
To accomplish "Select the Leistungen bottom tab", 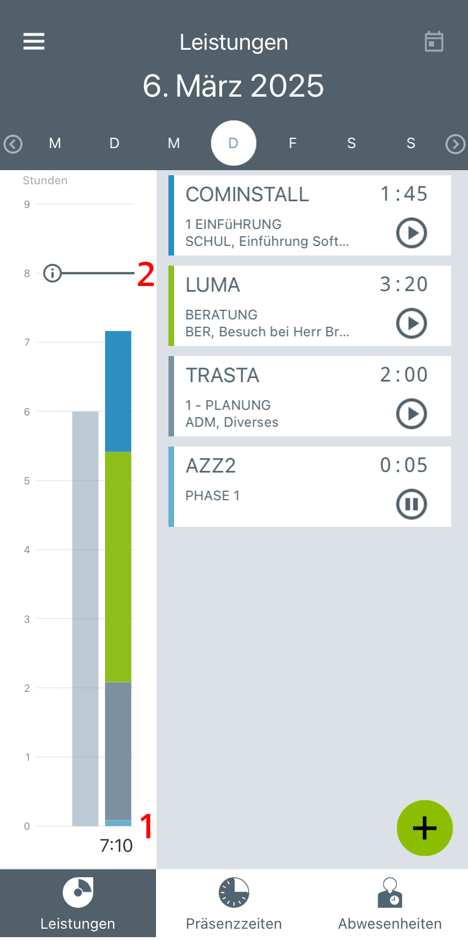I will click(78, 904).
